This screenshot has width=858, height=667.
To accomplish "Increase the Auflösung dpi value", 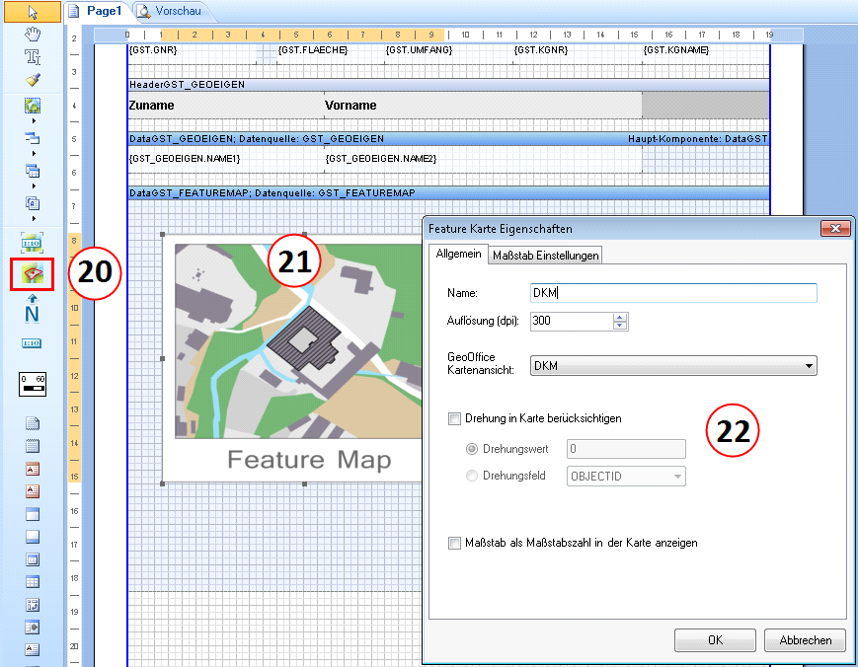I will [620, 317].
